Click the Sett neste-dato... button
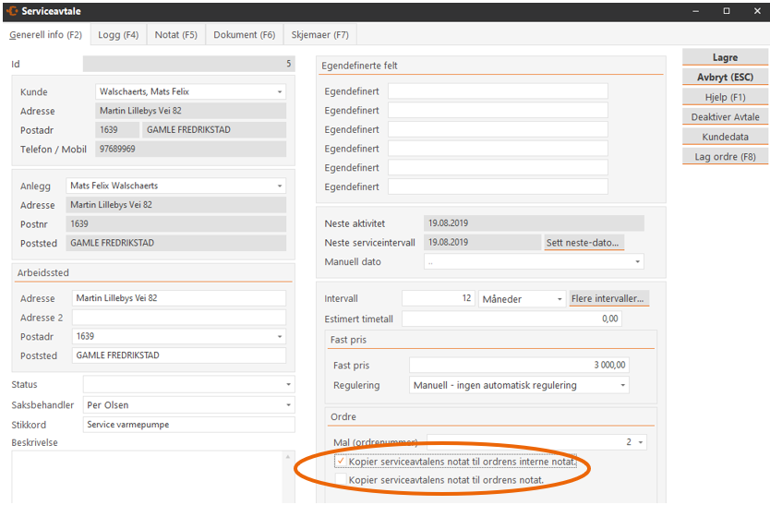 tap(584, 243)
